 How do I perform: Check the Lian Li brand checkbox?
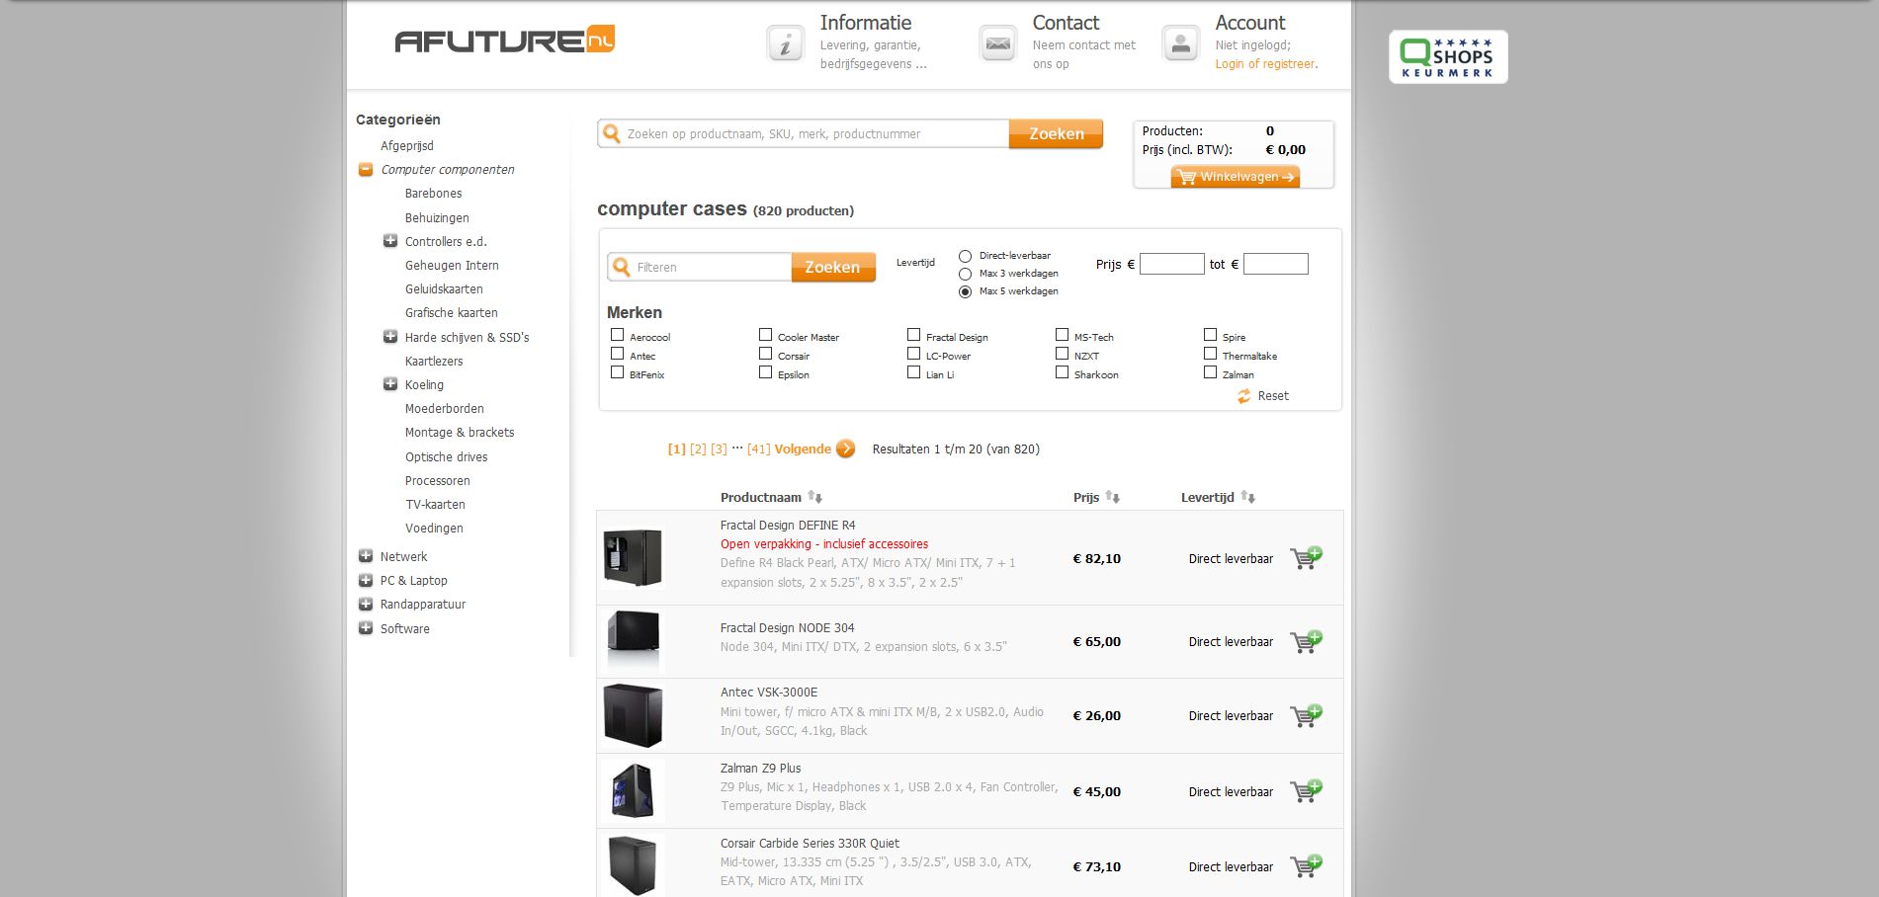[x=913, y=372]
